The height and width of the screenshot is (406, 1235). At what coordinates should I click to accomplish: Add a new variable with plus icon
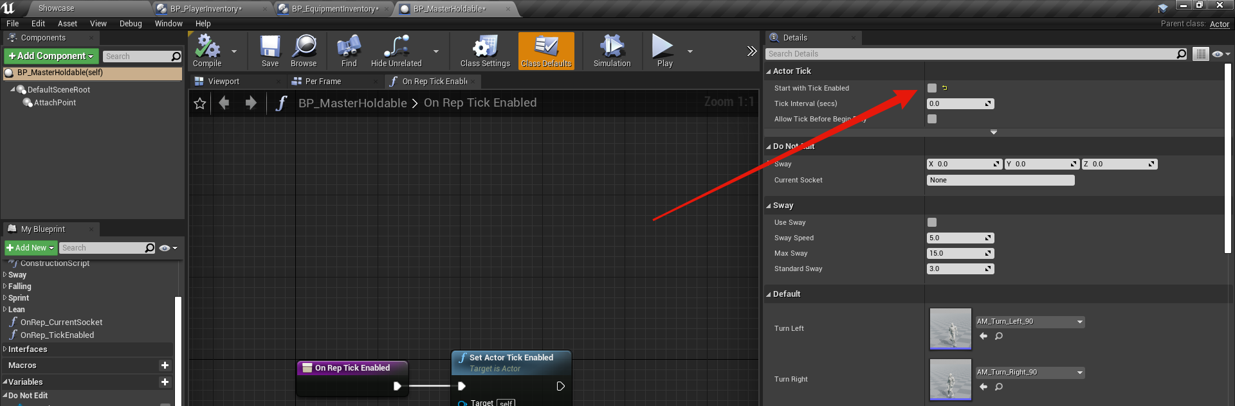(165, 382)
